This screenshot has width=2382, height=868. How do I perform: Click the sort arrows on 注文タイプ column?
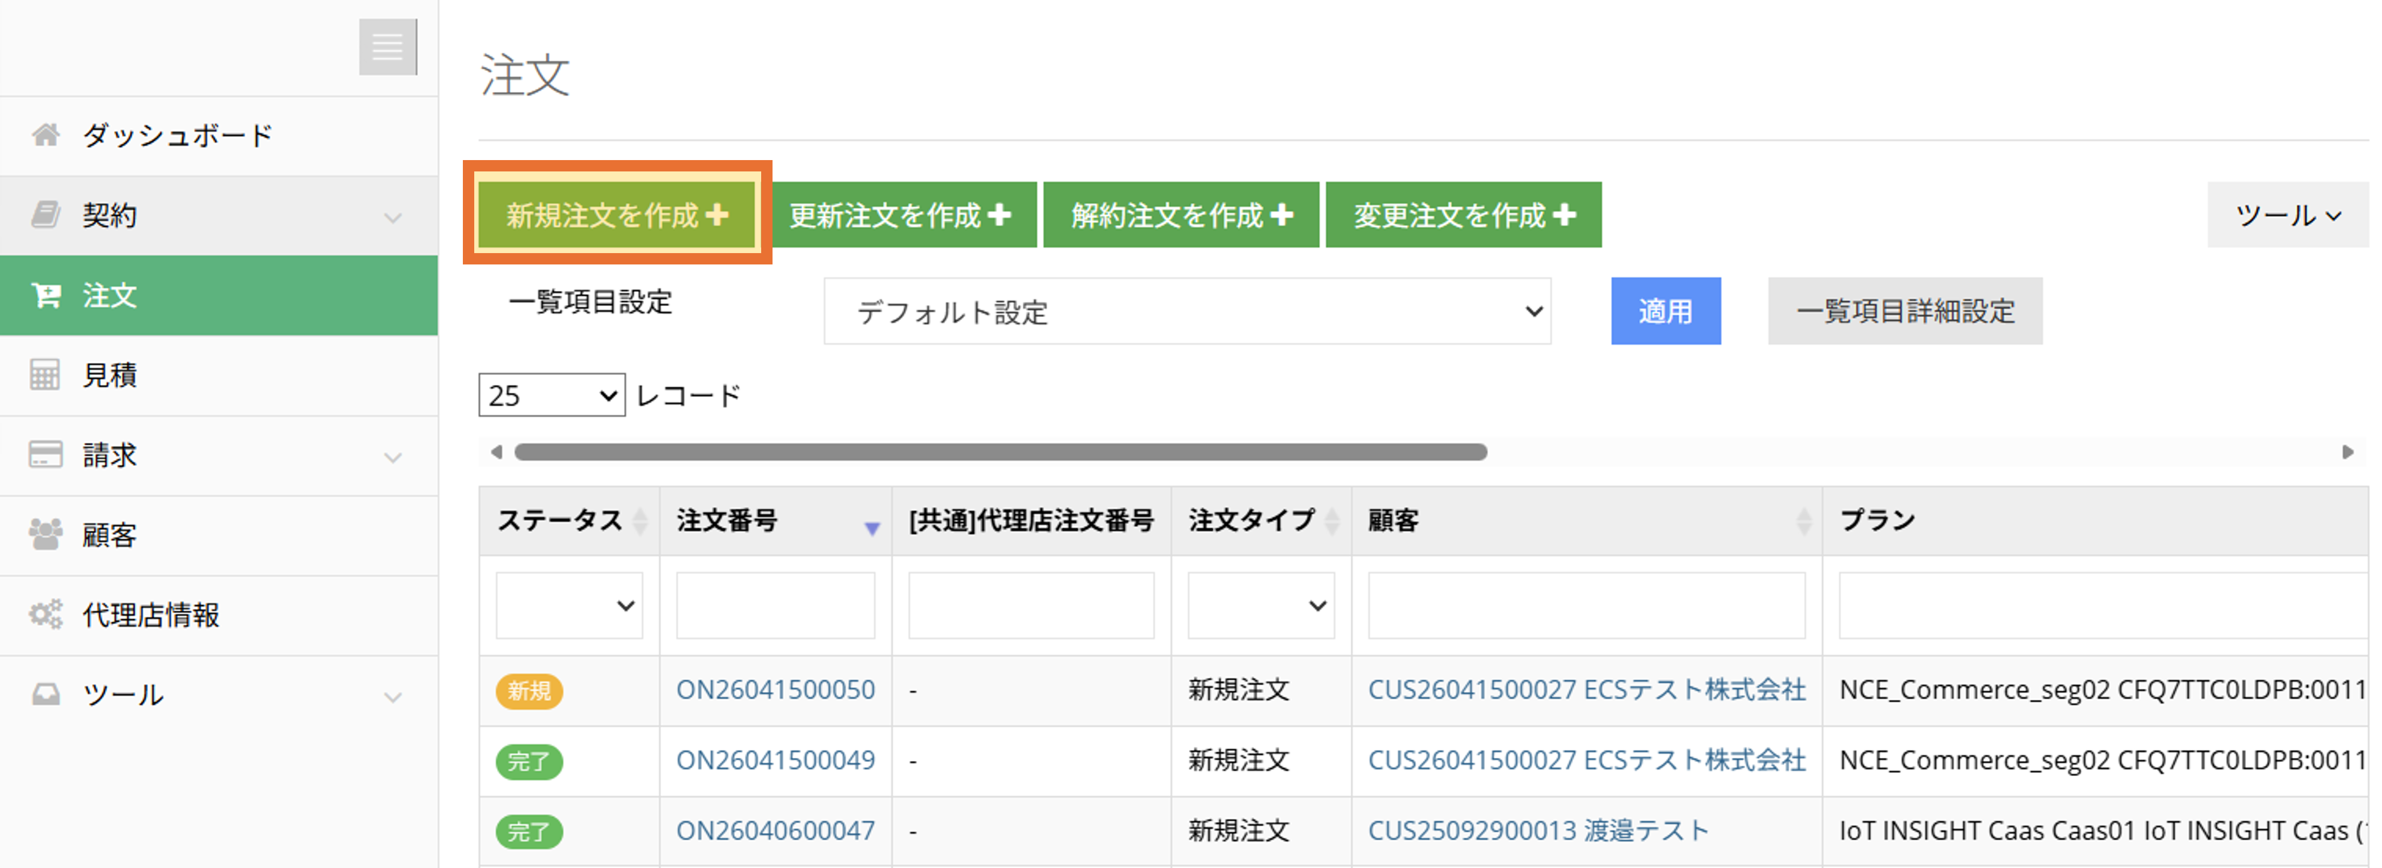tap(1332, 522)
